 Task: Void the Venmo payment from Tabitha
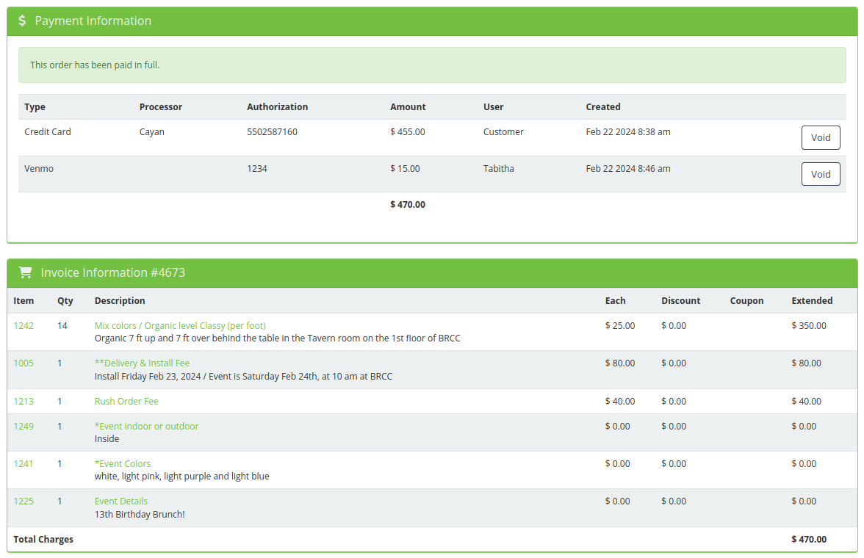pyautogui.click(x=821, y=174)
